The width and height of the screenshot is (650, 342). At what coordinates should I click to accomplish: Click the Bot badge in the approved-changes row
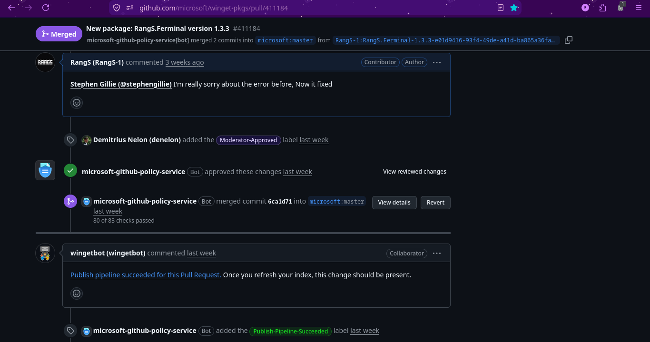pyautogui.click(x=195, y=172)
